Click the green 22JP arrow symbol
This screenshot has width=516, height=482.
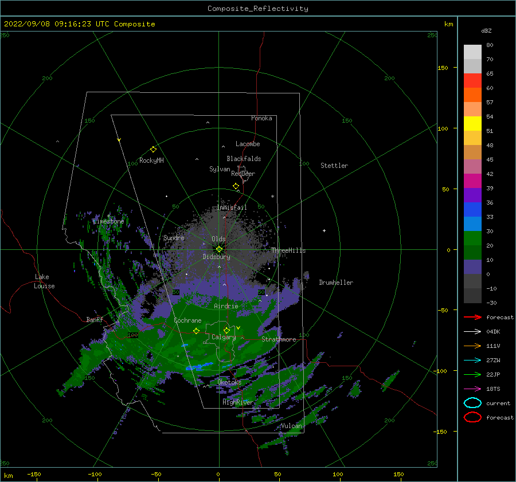tap(473, 374)
